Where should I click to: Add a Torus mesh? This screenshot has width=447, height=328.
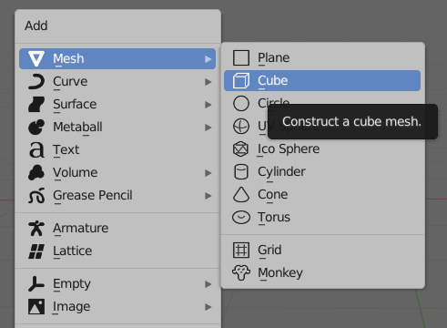[x=322, y=217]
